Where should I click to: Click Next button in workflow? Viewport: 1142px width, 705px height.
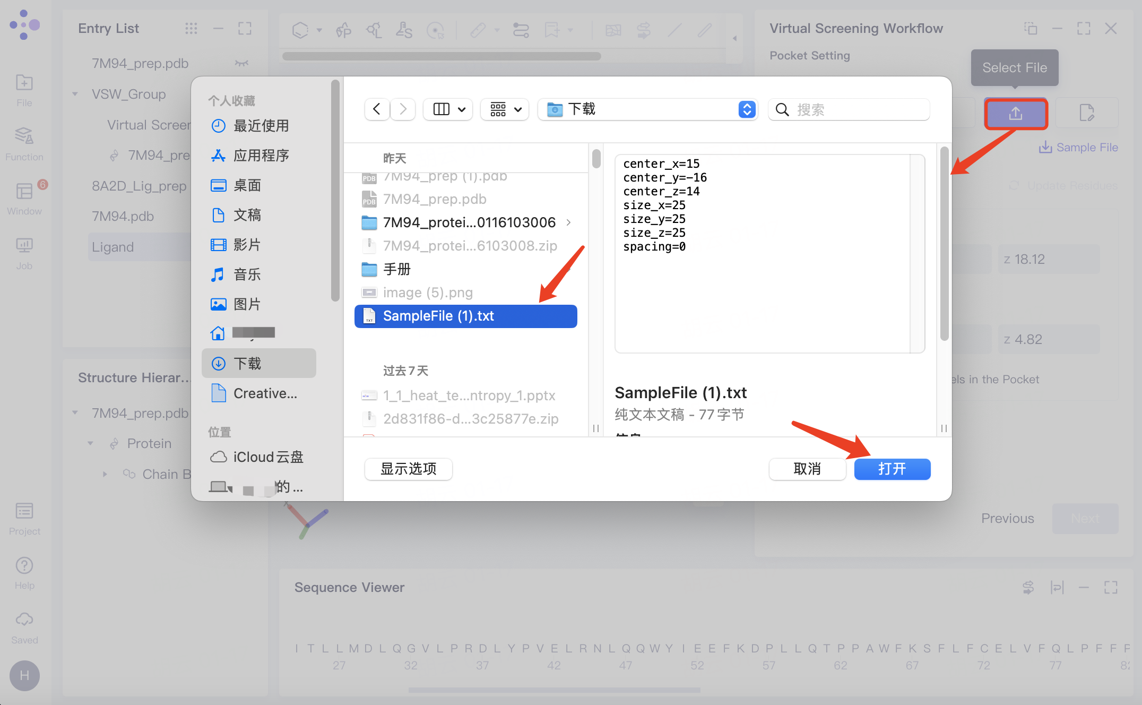[x=1085, y=519]
